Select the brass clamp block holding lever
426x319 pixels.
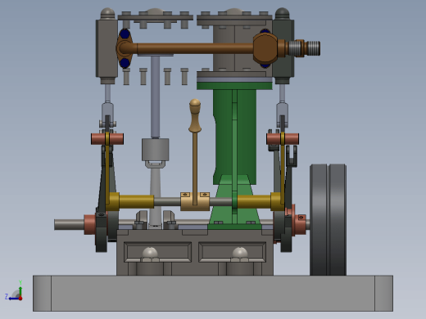[195, 201]
